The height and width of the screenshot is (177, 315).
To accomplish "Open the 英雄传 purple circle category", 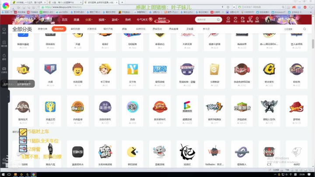I will click(105, 111).
